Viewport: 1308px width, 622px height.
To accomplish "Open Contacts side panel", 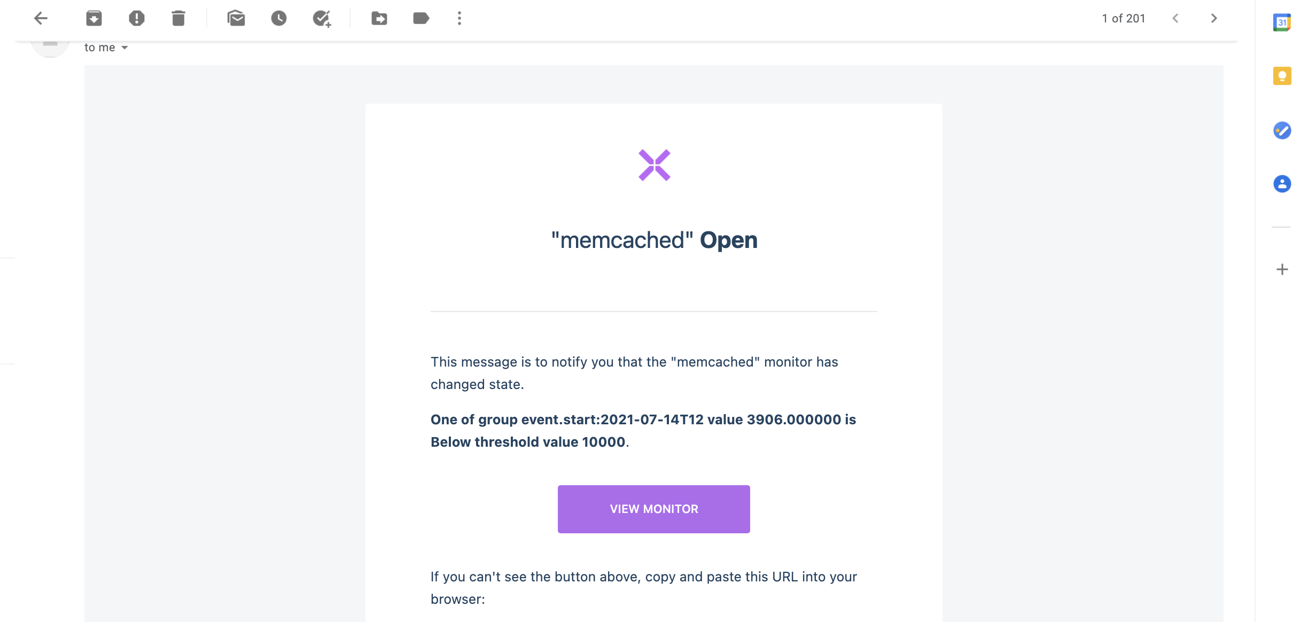I will click(x=1282, y=184).
